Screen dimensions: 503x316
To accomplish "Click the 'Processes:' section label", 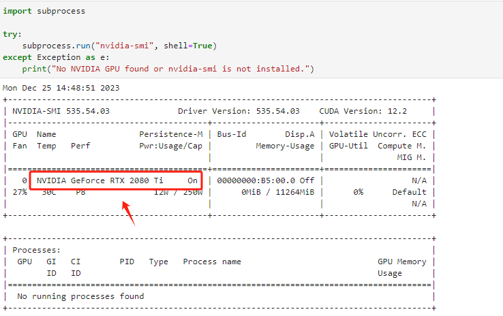I will [x=36, y=250].
